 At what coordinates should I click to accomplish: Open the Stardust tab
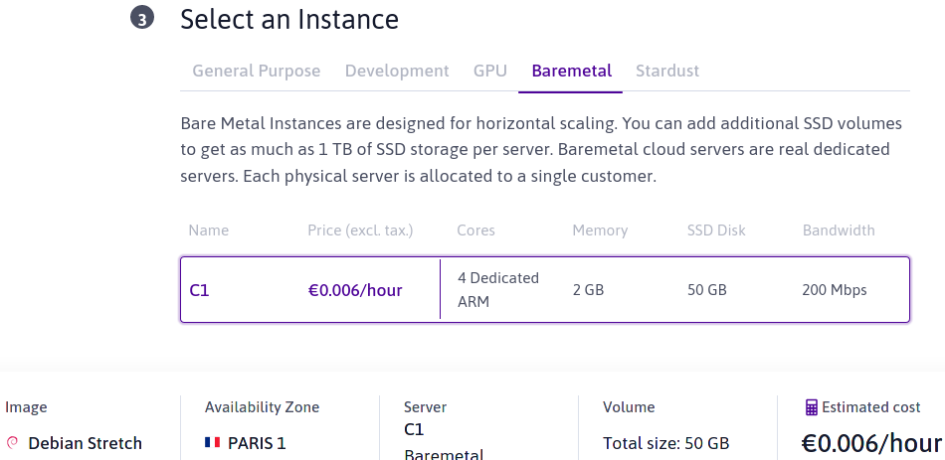click(667, 71)
